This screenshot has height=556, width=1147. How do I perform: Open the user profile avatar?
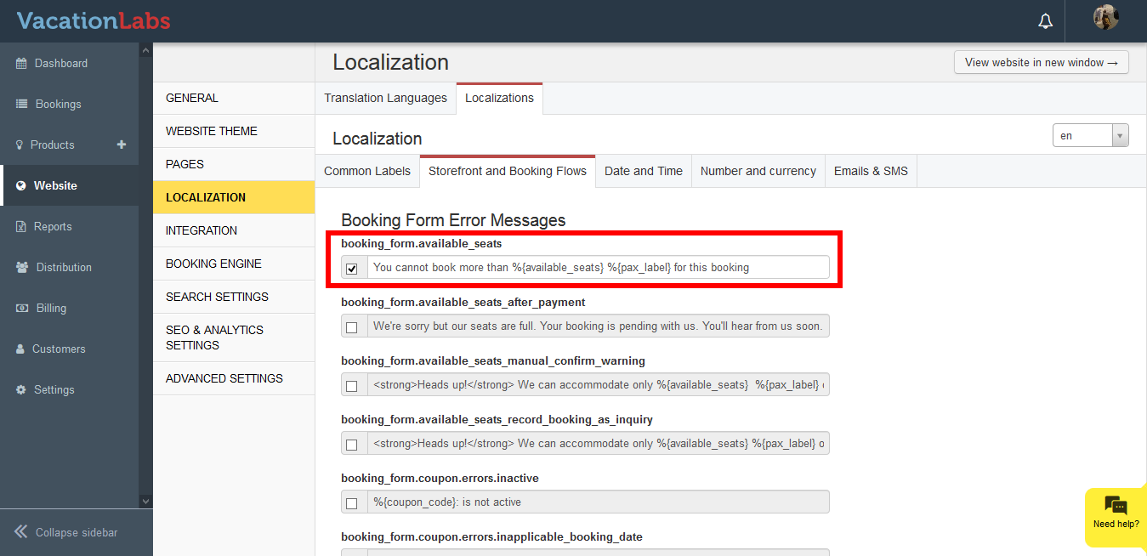click(1105, 18)
